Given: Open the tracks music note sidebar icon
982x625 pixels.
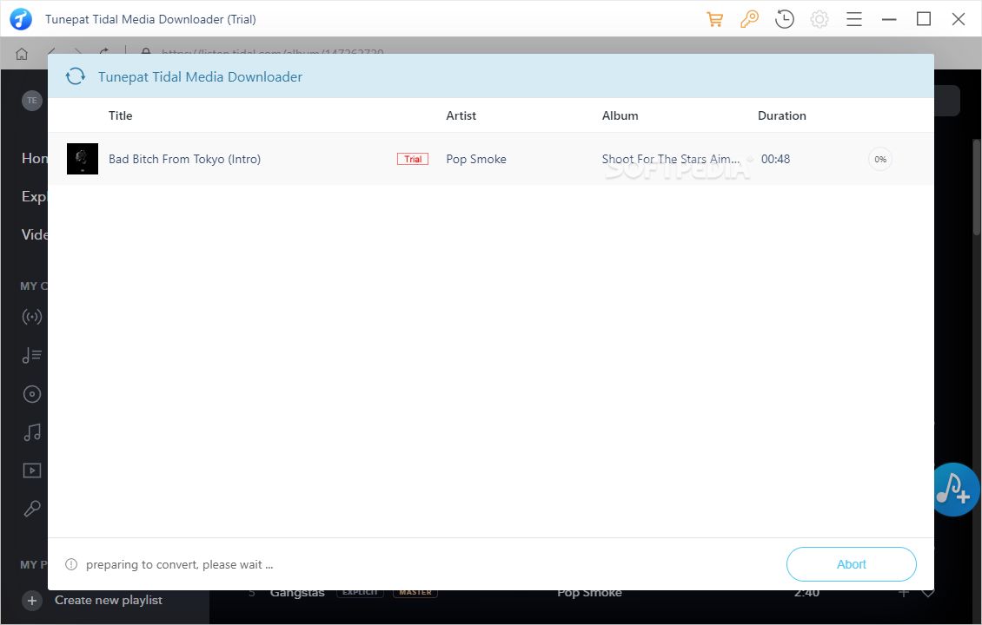Looking at the screenshot, I should (x=32, y=432).
